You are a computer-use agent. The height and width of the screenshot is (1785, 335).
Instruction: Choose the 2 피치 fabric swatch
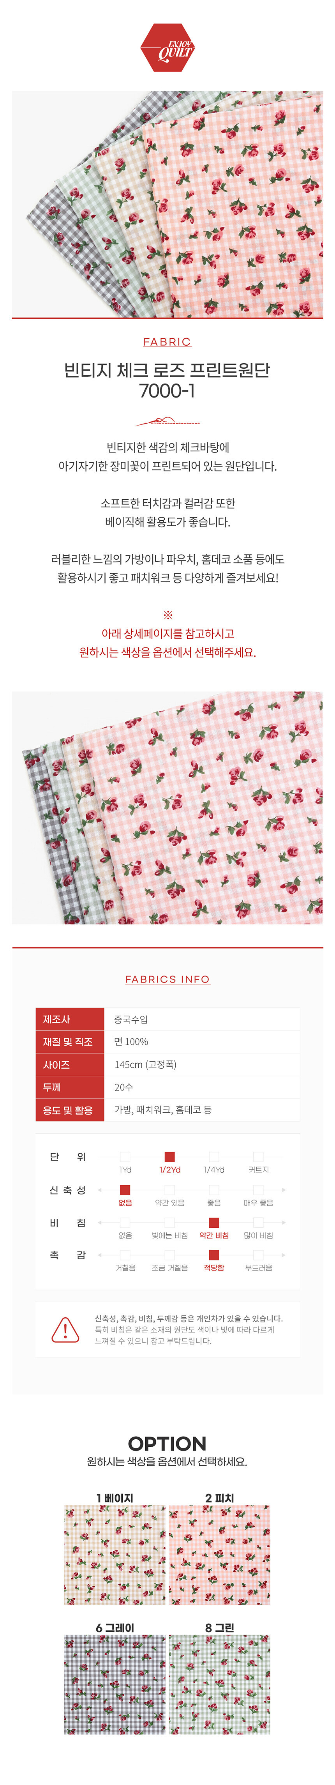(219, 1554)
